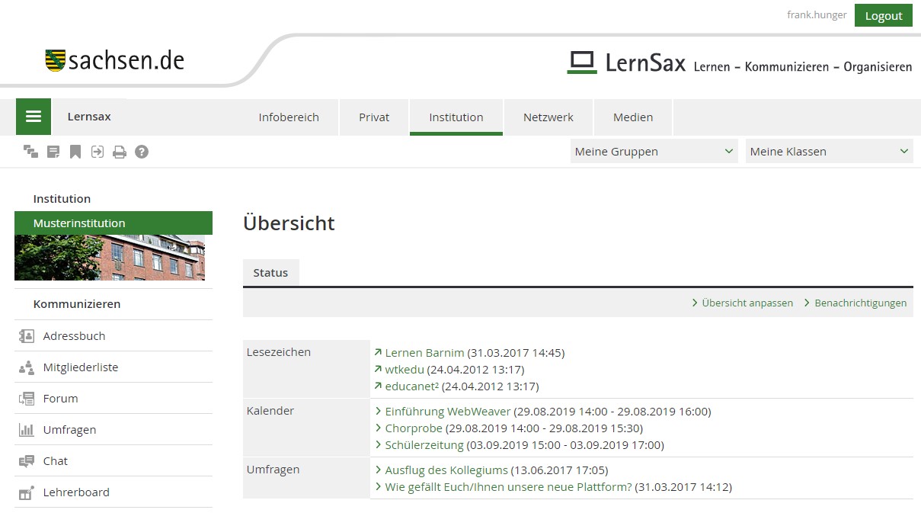Switch to the Privat tab

coord(374,117)
